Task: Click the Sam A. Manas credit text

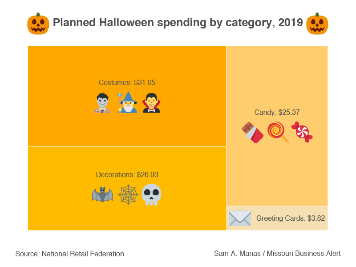Action: tap(277, 254)
